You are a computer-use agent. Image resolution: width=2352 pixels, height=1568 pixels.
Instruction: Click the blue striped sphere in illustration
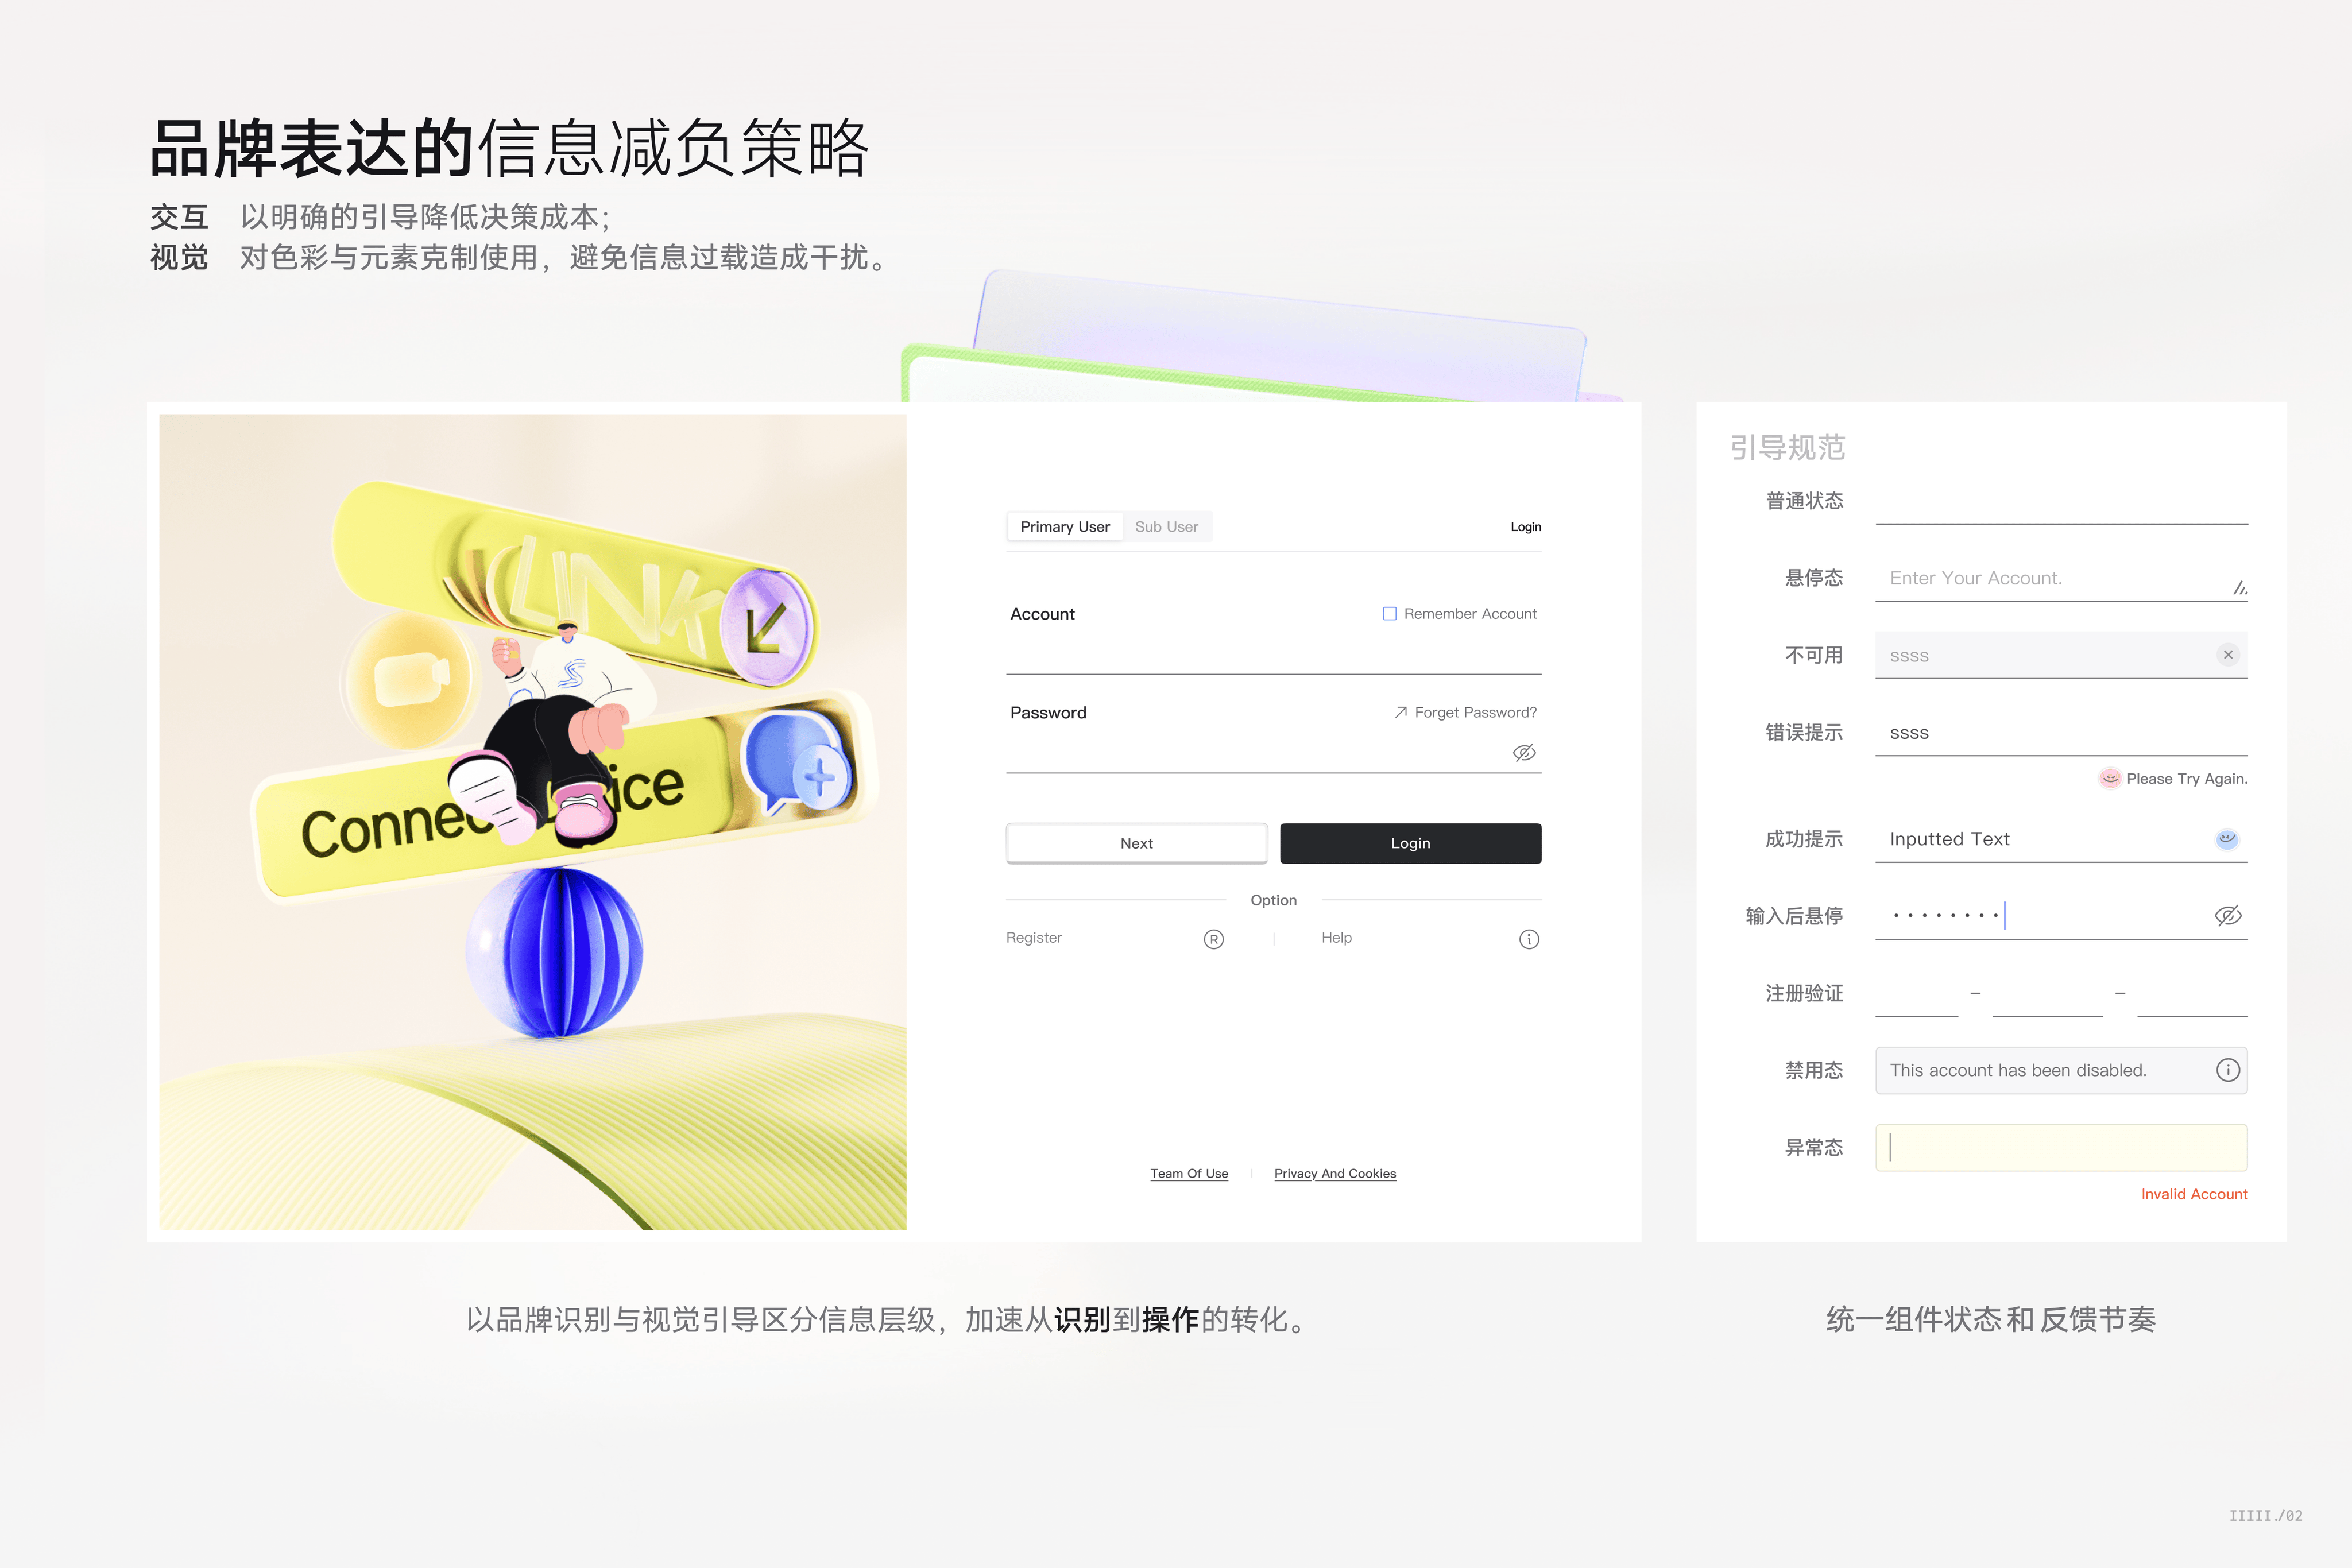click(555, 952)
